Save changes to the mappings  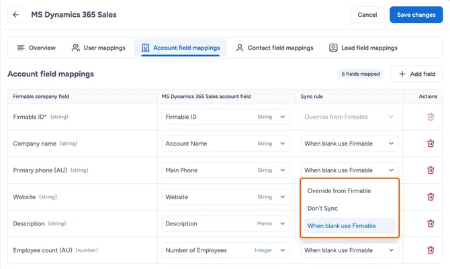(x=416, y=15)
